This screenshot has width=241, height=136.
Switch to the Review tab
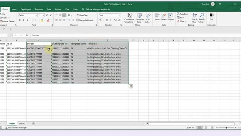tap(58, 9)
